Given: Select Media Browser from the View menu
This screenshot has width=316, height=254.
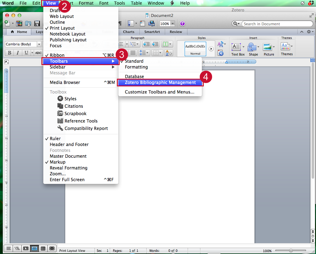Looking at the screenshot, I should [81, 82].
